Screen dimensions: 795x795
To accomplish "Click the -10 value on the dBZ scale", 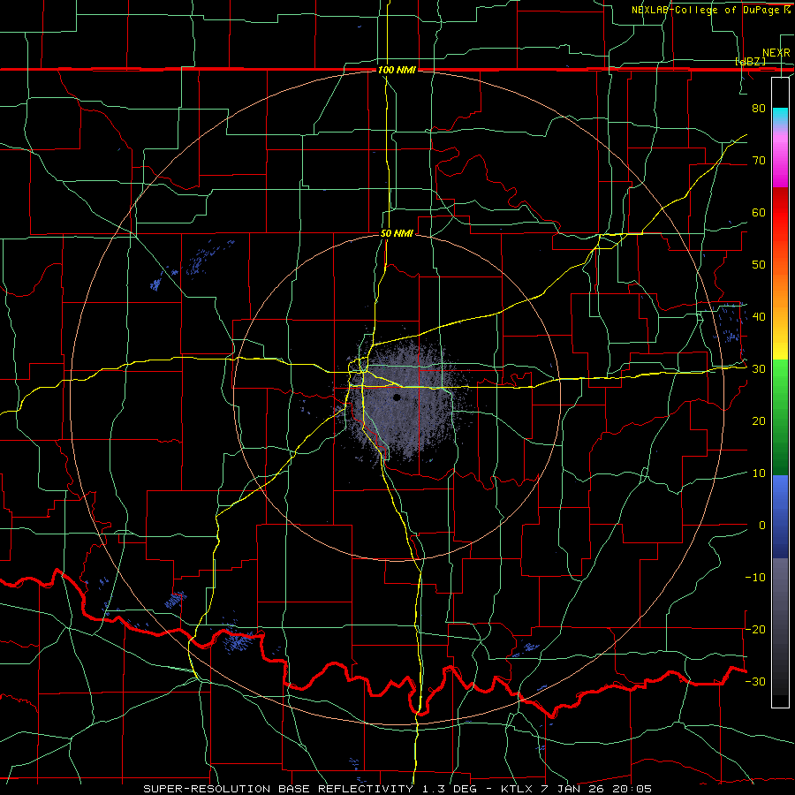I will click(755, 577).
